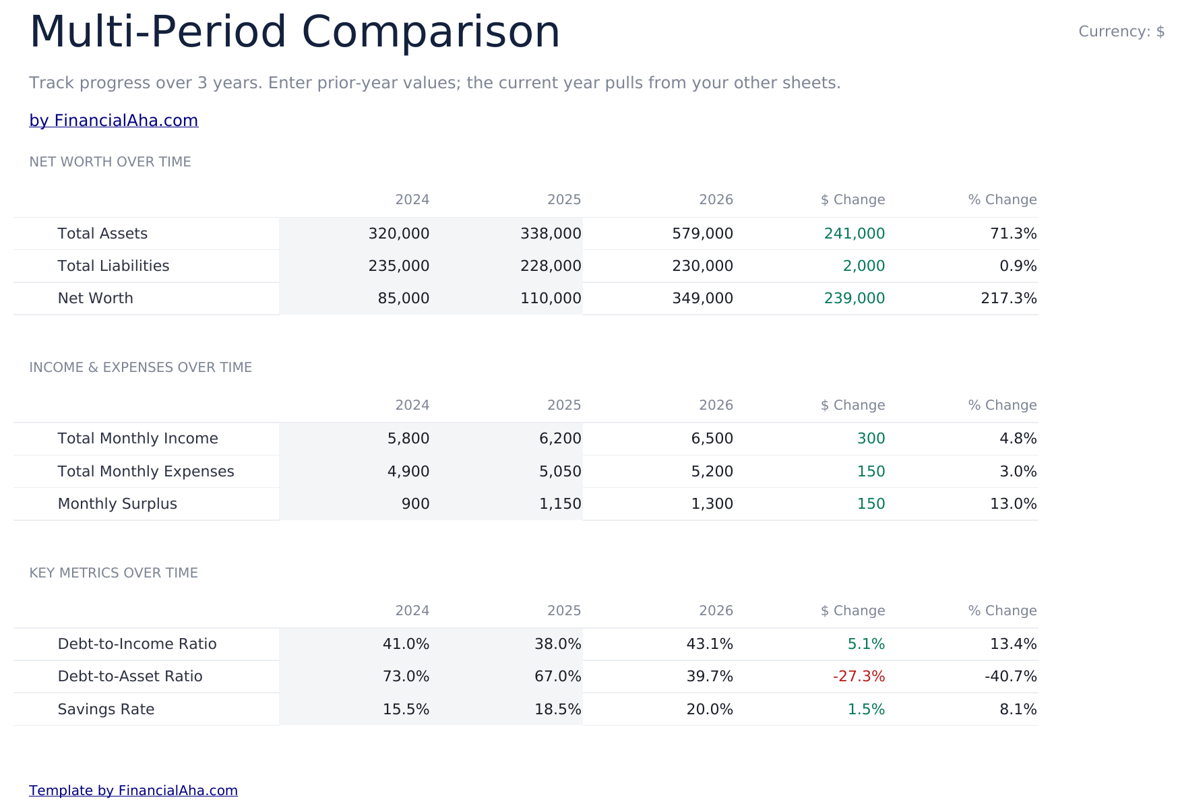Click the 2024 Debt-to-Asset Ratio value 73.0%
The image size is (1178, 812).
406,677
